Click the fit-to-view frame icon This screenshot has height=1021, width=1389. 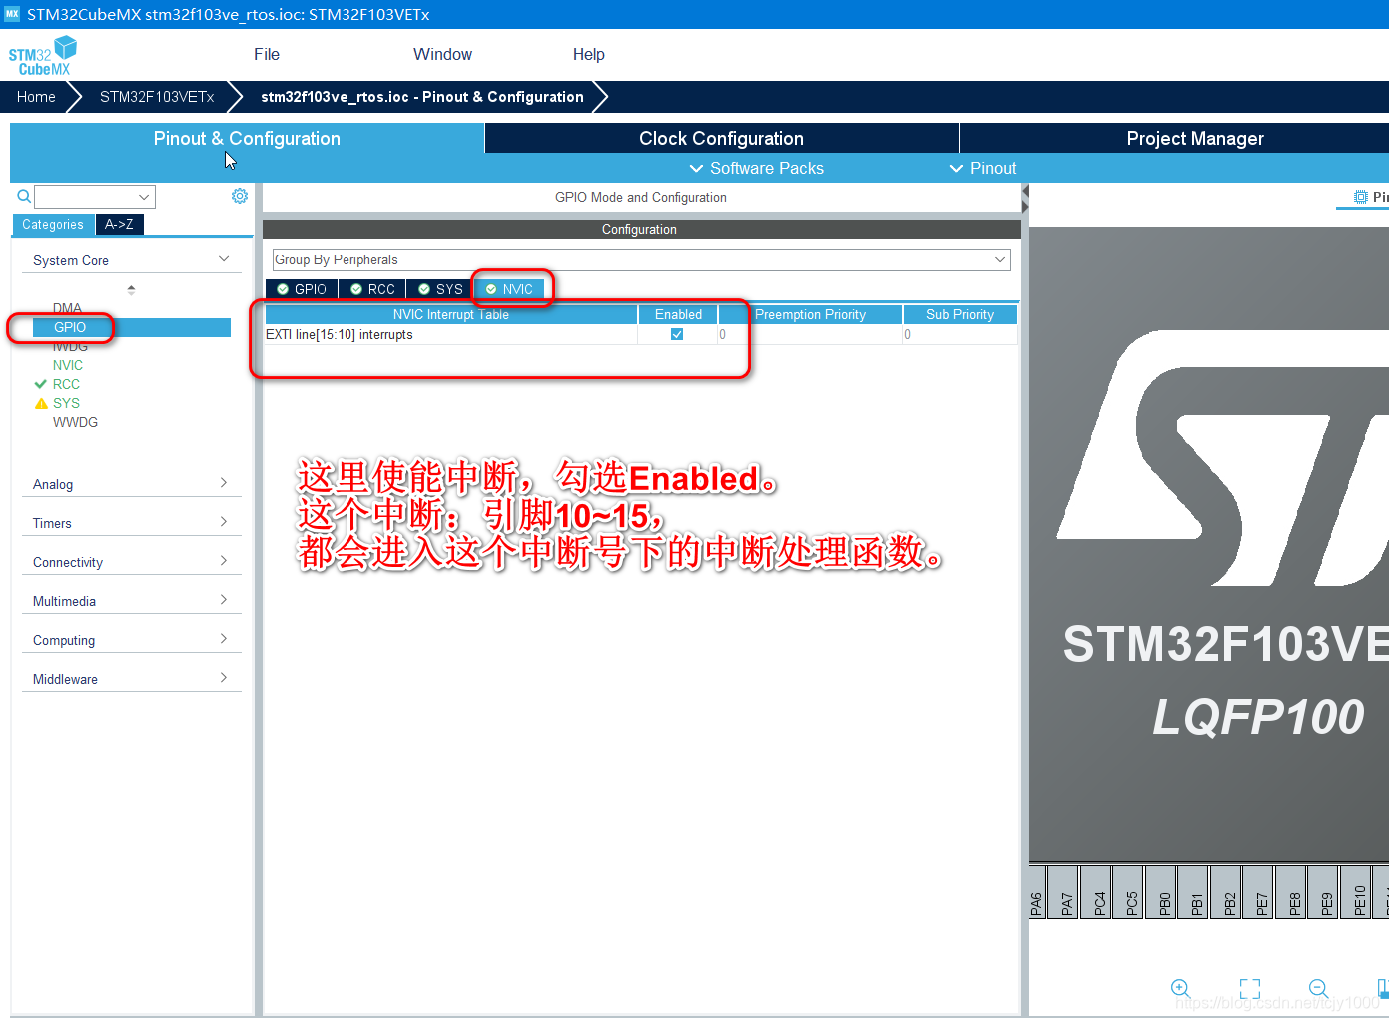click(1250, 988)
